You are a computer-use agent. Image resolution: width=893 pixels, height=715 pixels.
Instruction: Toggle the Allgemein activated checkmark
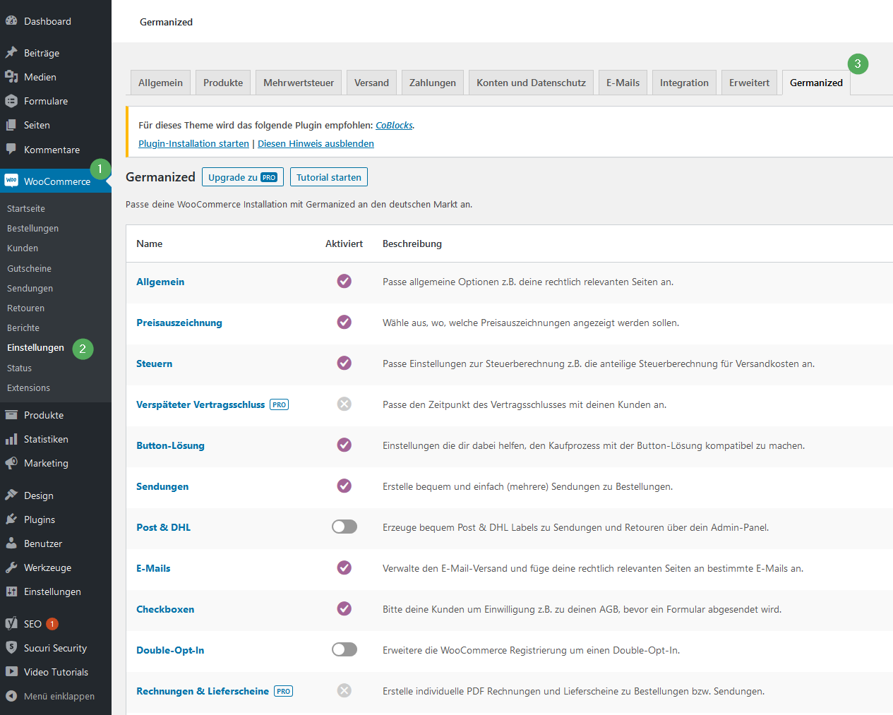point(344,282)
